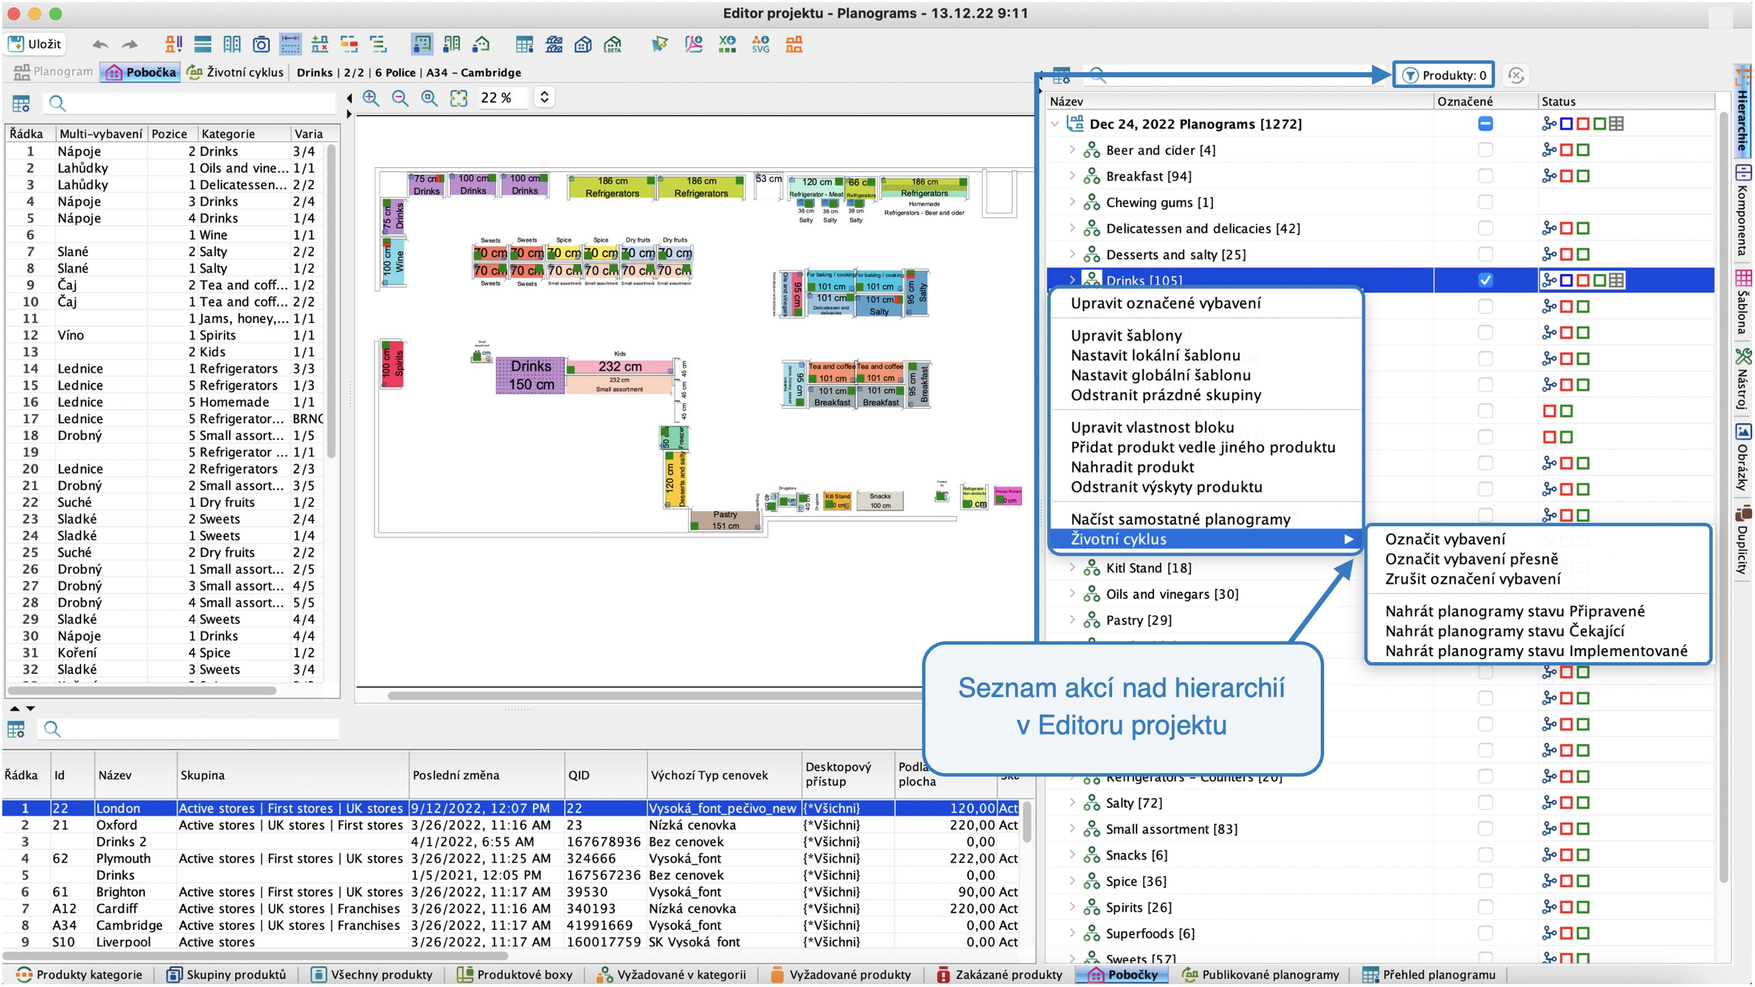Click the floor plan horizontal scrollbar
The image size is (1755, 987).
point(655,695)
